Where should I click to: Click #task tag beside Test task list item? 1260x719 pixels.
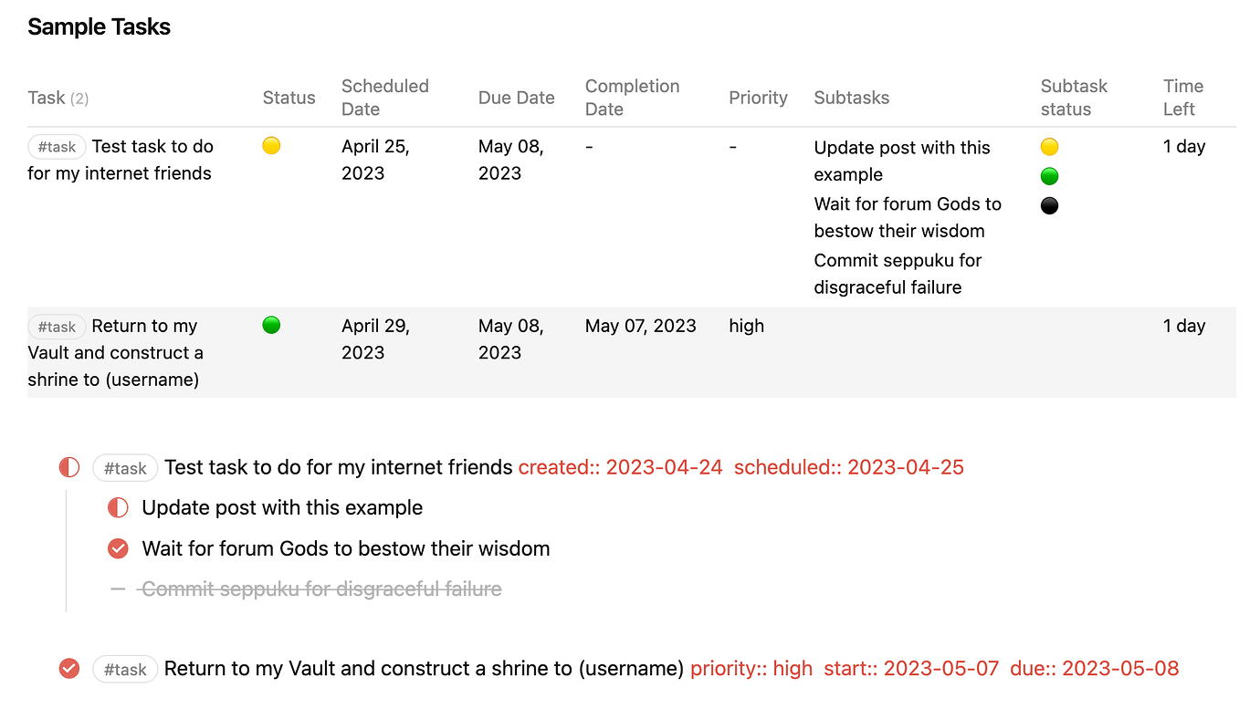125,468
